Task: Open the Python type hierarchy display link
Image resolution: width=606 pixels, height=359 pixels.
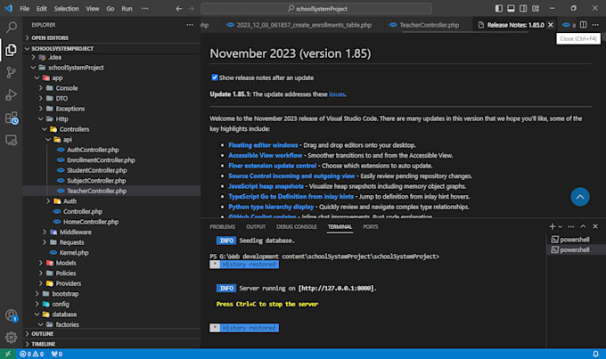Action: coord(271,207)
